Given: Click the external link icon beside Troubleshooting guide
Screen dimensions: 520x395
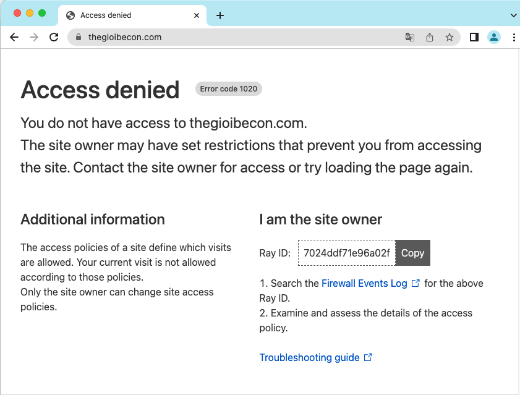Looking at the screenshot, I should (x=368, y=357).
